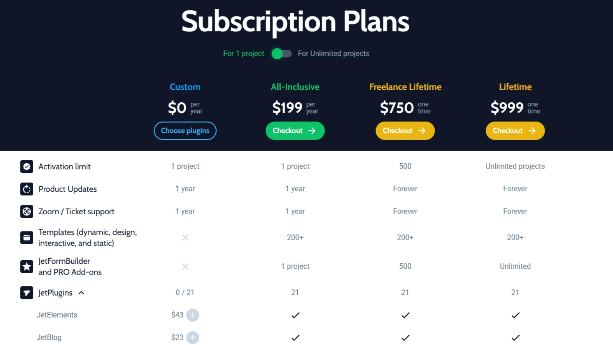Click the JetPlugins triangle icon
This screenshot has height=345, width=613.
click(26, 293)
